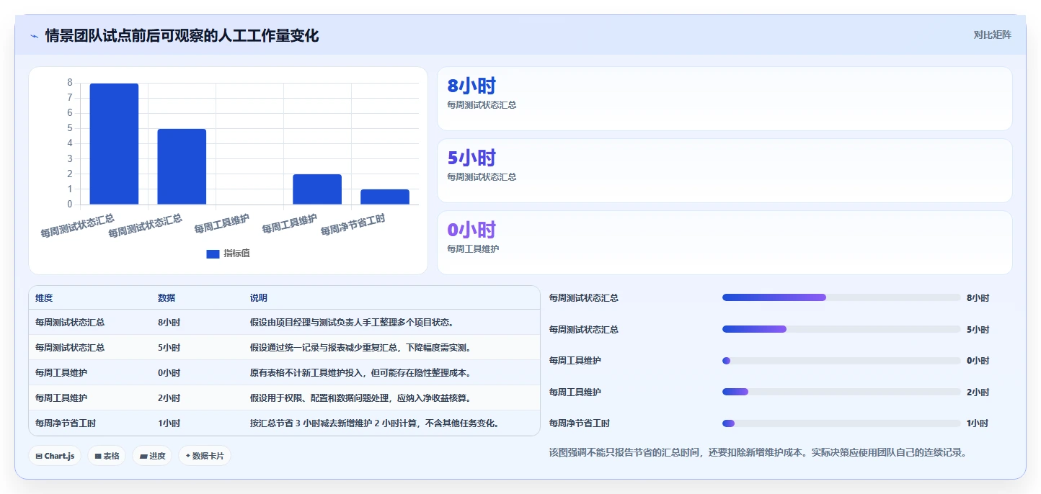The image size is (1041, 494).
Task: Click the 指标值 legend color swatch
Action: [x=213, y=254]
